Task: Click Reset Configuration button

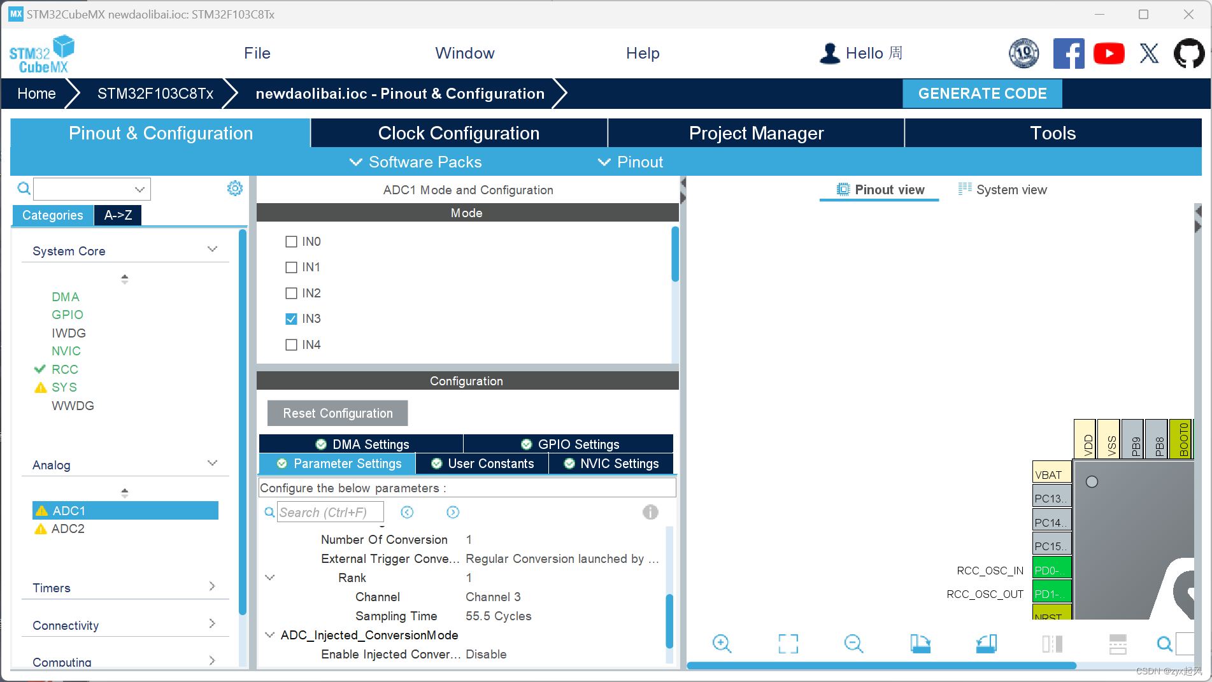Action: coord(338,413)
